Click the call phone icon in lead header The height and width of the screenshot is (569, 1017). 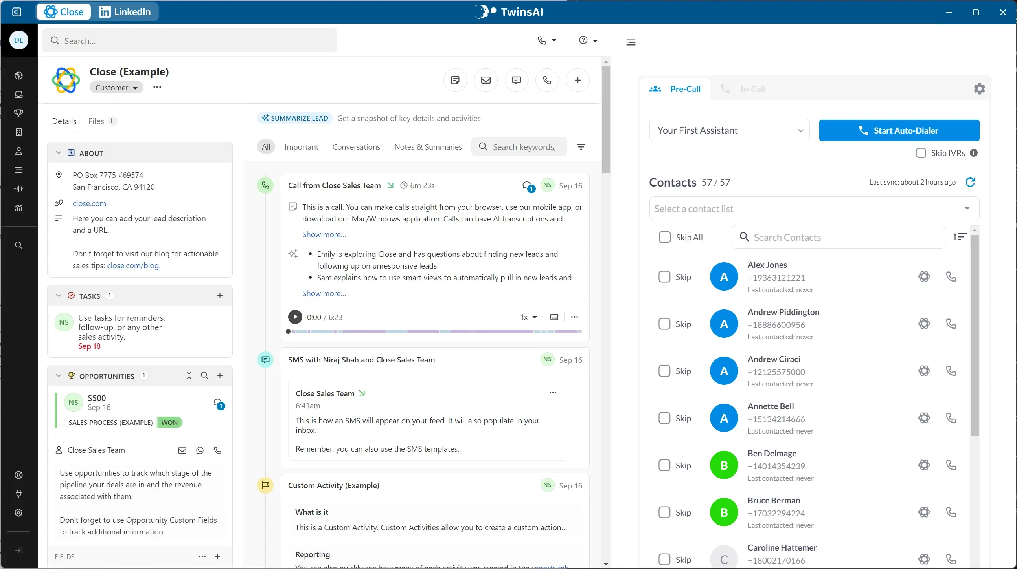547,80
